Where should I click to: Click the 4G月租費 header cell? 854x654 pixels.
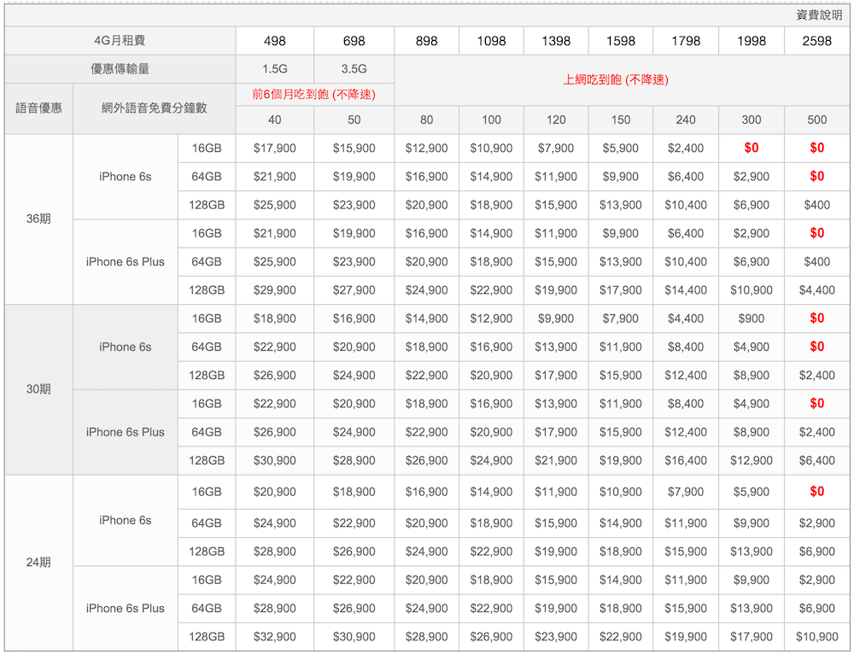(x=120, y=41)
